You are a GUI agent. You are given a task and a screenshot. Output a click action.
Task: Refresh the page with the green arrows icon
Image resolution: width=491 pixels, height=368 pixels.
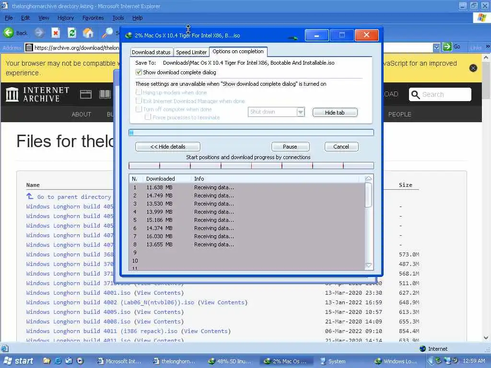pos(72,33)
